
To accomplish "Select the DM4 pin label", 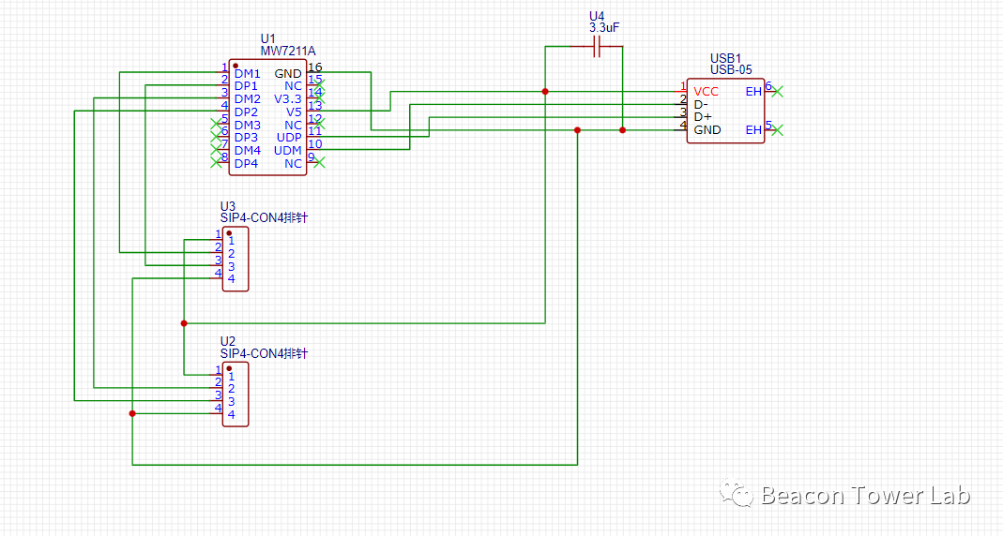I will point(247,151).
